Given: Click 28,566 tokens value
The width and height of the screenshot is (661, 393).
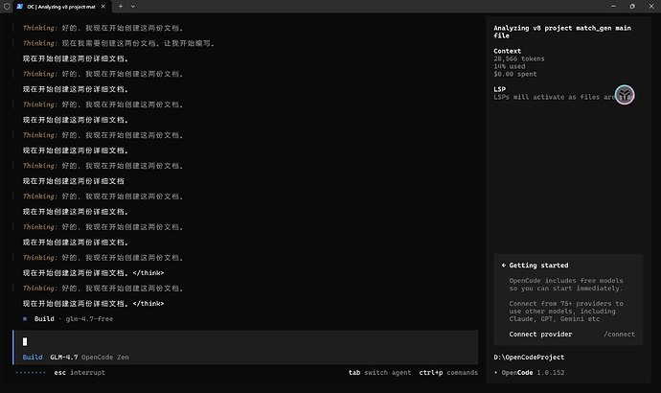Looking at the screenshot, I should point(519,58).
